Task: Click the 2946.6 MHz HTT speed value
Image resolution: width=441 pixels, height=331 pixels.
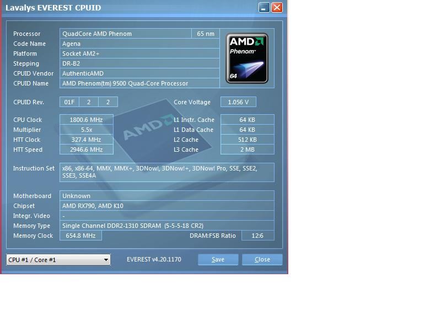Action: 87,150
